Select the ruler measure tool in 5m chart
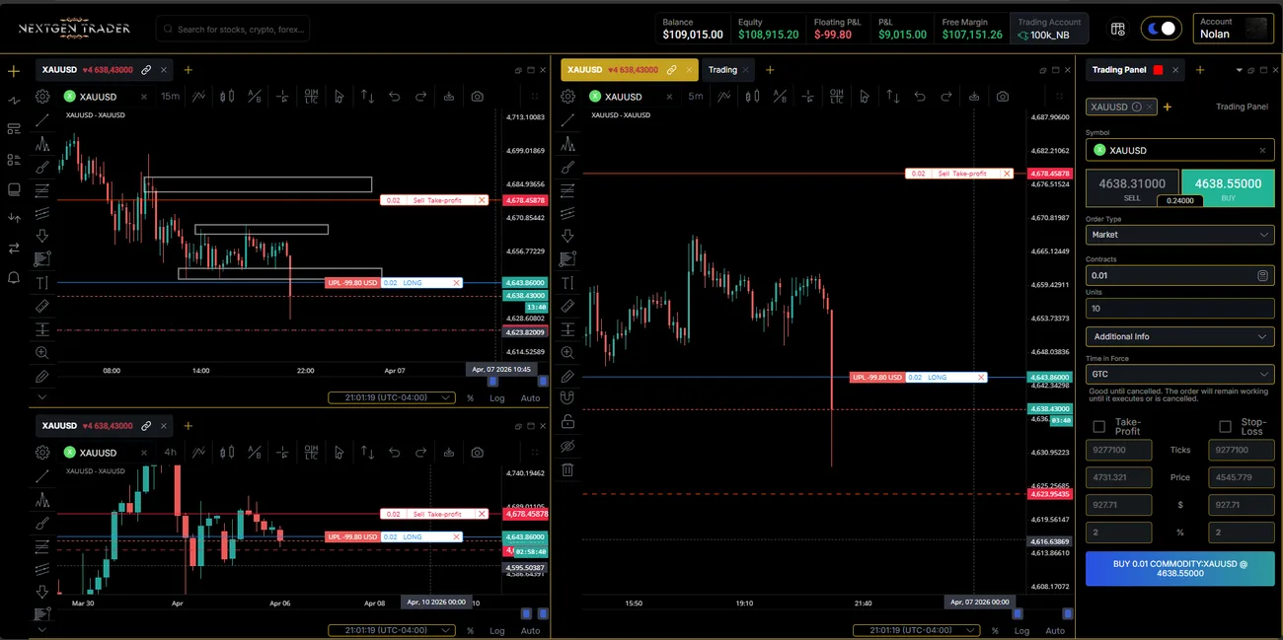This screenshot has width=1283, height=640. point(567,306)
